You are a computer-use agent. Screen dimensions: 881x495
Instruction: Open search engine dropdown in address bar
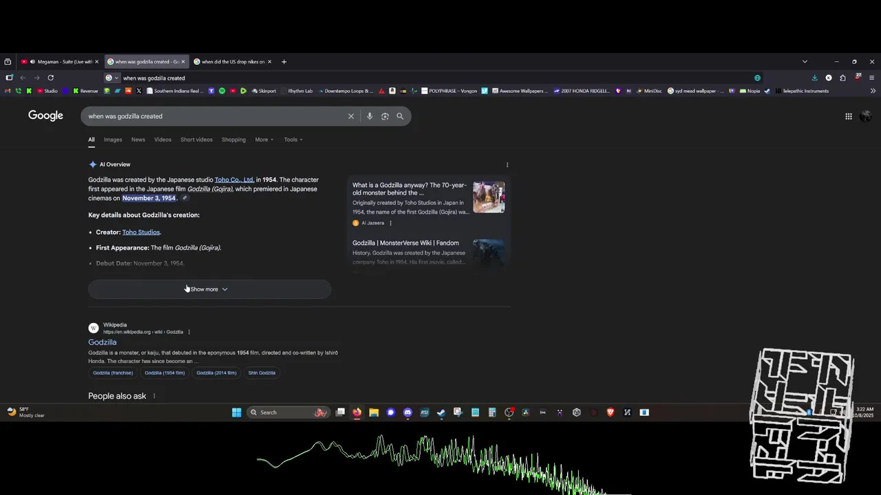click(112, 78)
